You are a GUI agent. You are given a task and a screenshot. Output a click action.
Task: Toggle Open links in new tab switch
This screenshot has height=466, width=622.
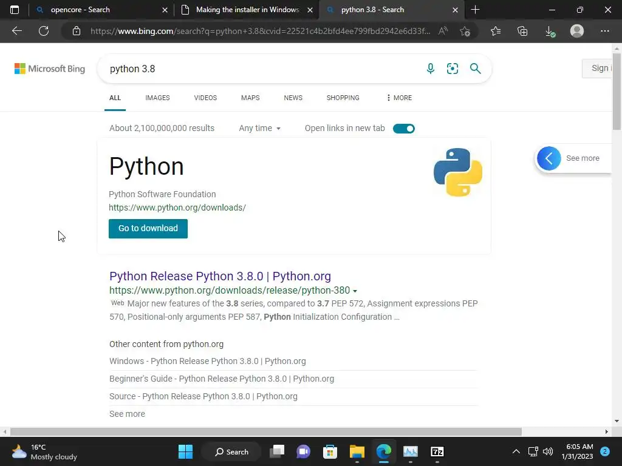click(x=404, y=129)
